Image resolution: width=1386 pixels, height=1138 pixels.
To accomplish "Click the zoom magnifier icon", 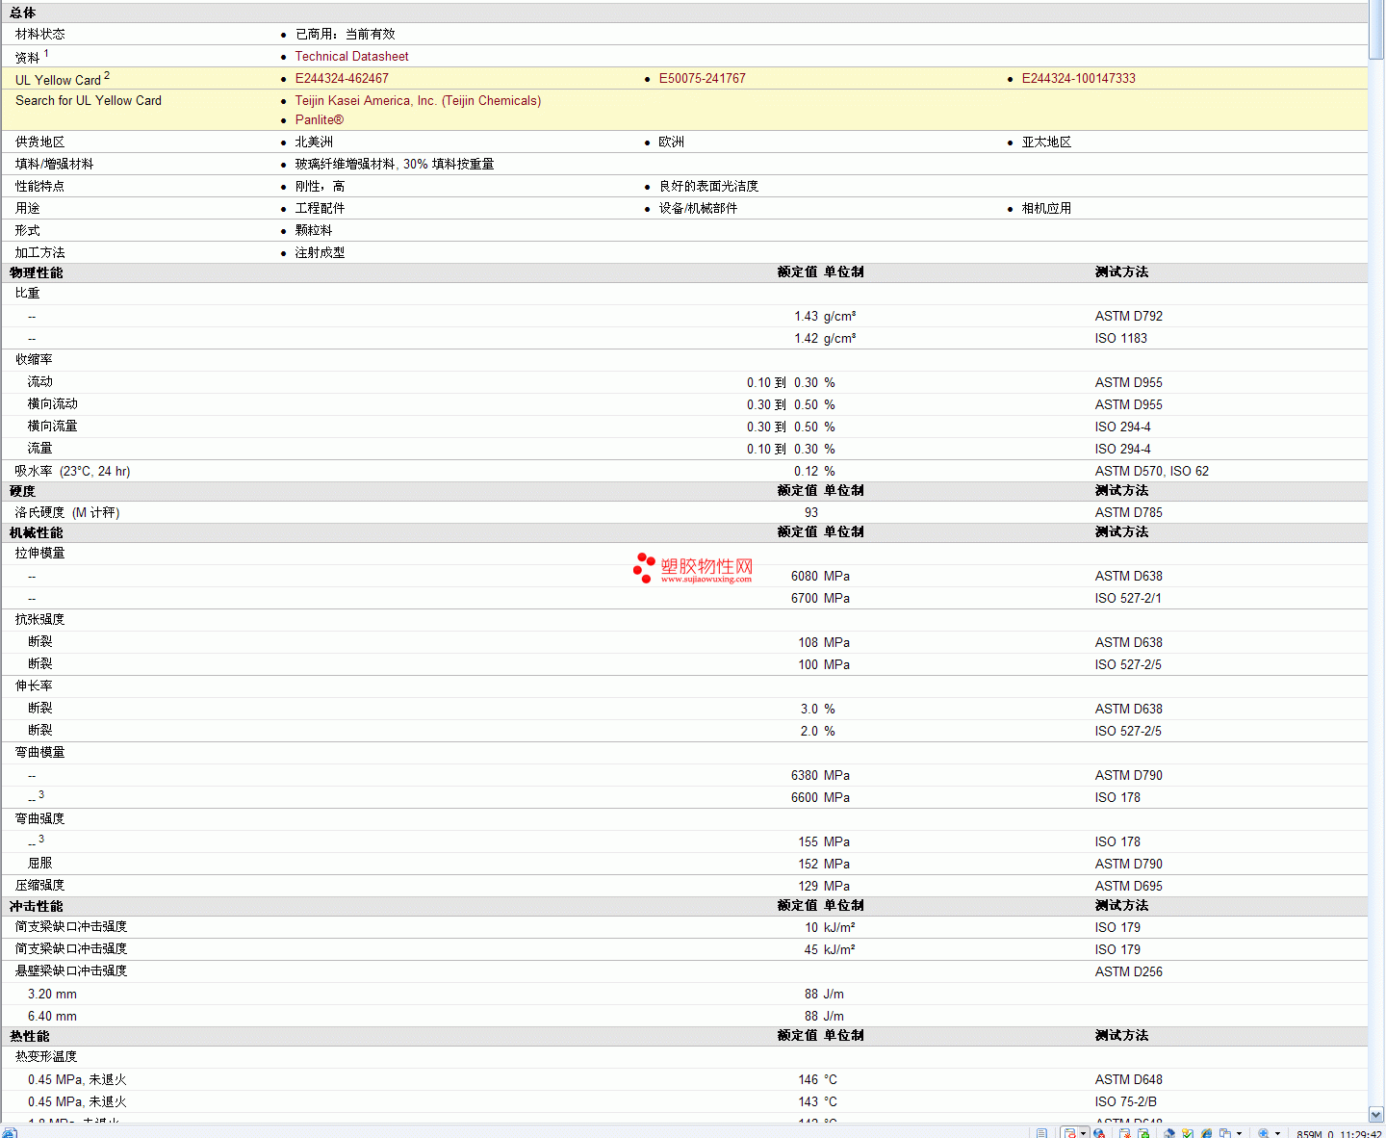I will coord(1265,1133).
